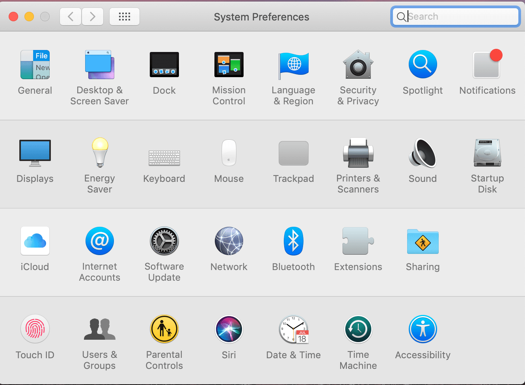Open Energy Saver pane

[100, 153]
